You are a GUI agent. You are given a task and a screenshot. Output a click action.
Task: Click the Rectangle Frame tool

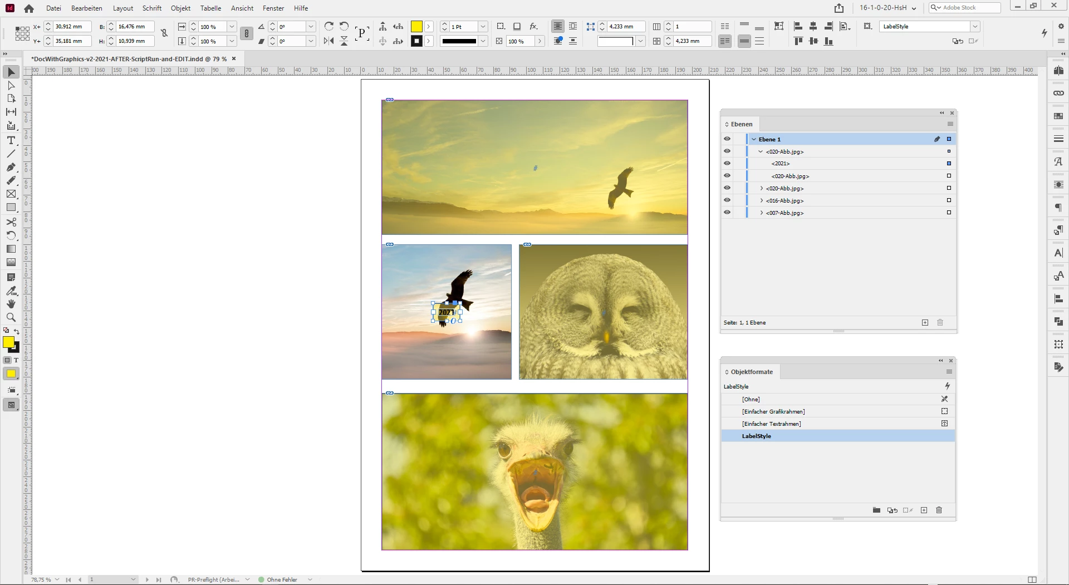(11, 194)
